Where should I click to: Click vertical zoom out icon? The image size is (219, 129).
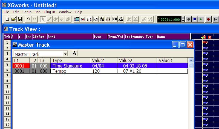tap(150, 19)
